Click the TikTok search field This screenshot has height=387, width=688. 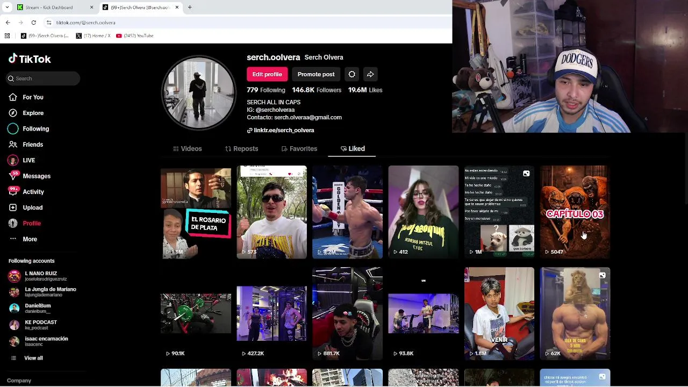(43, 78)
